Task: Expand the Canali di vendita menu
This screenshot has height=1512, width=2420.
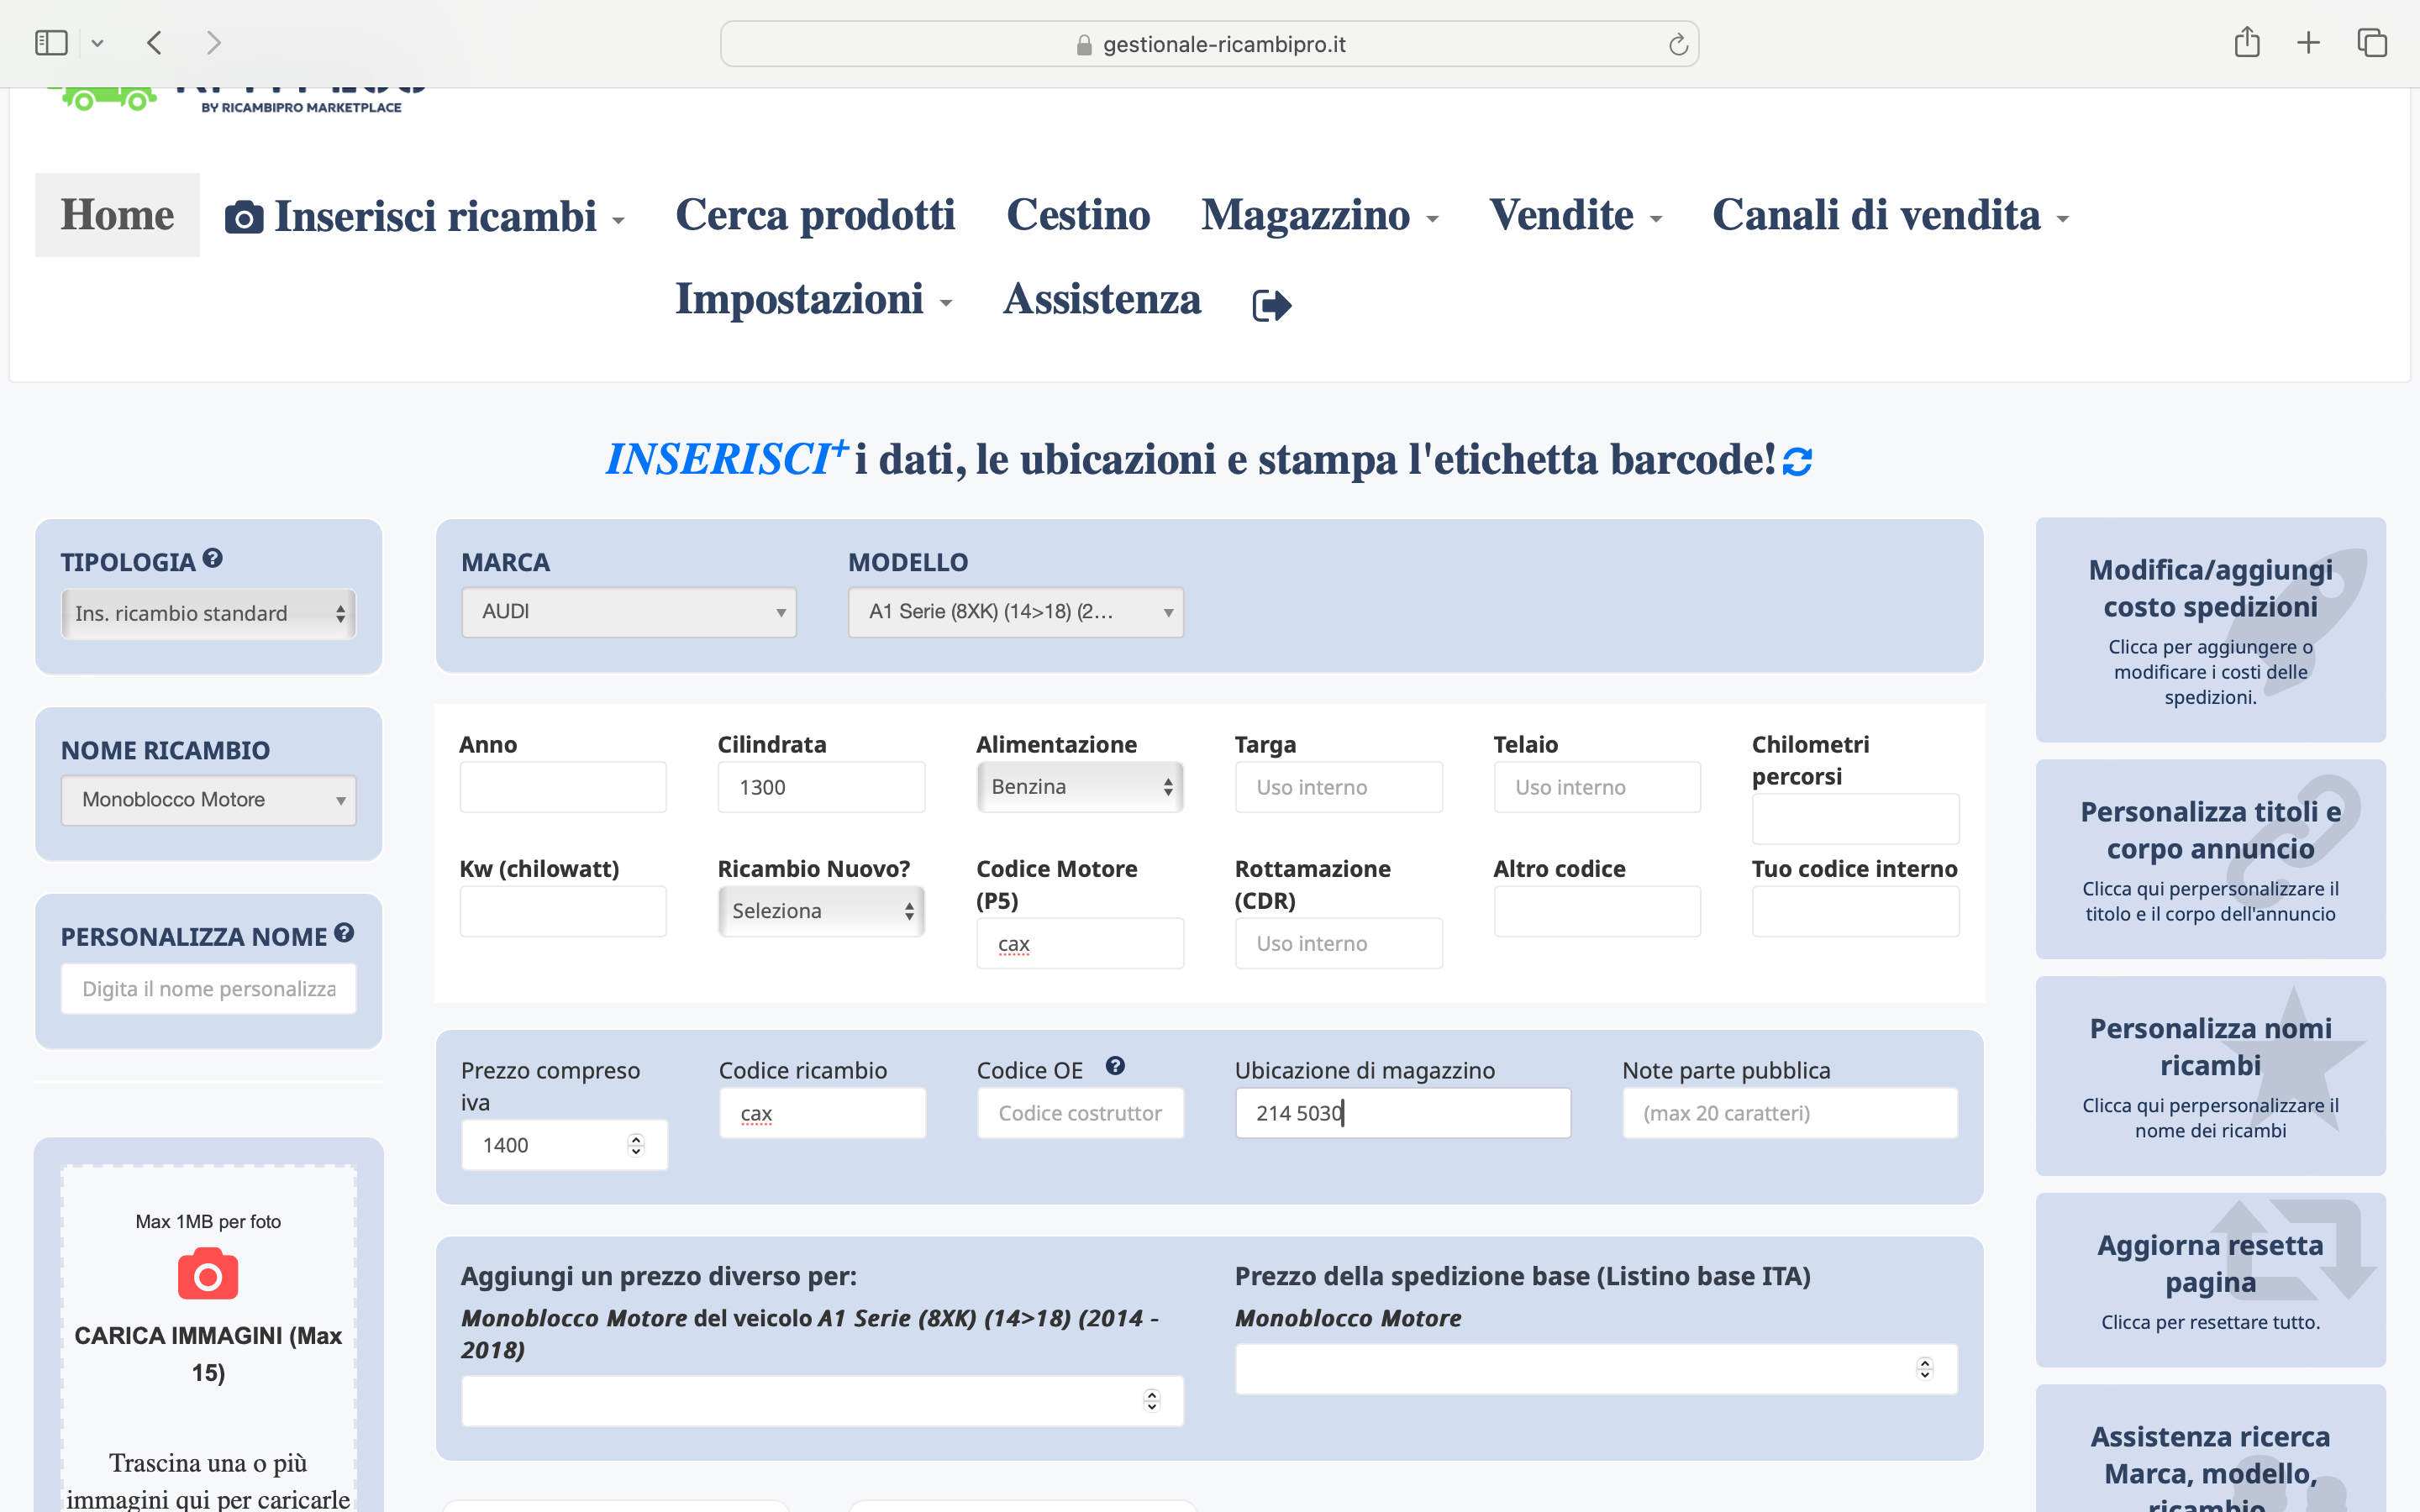Action: (1890, 215)
